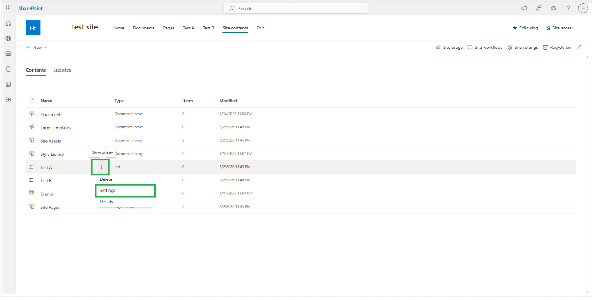Click the Ht site logo tile
Screen dimensions: 592x300
33,28
